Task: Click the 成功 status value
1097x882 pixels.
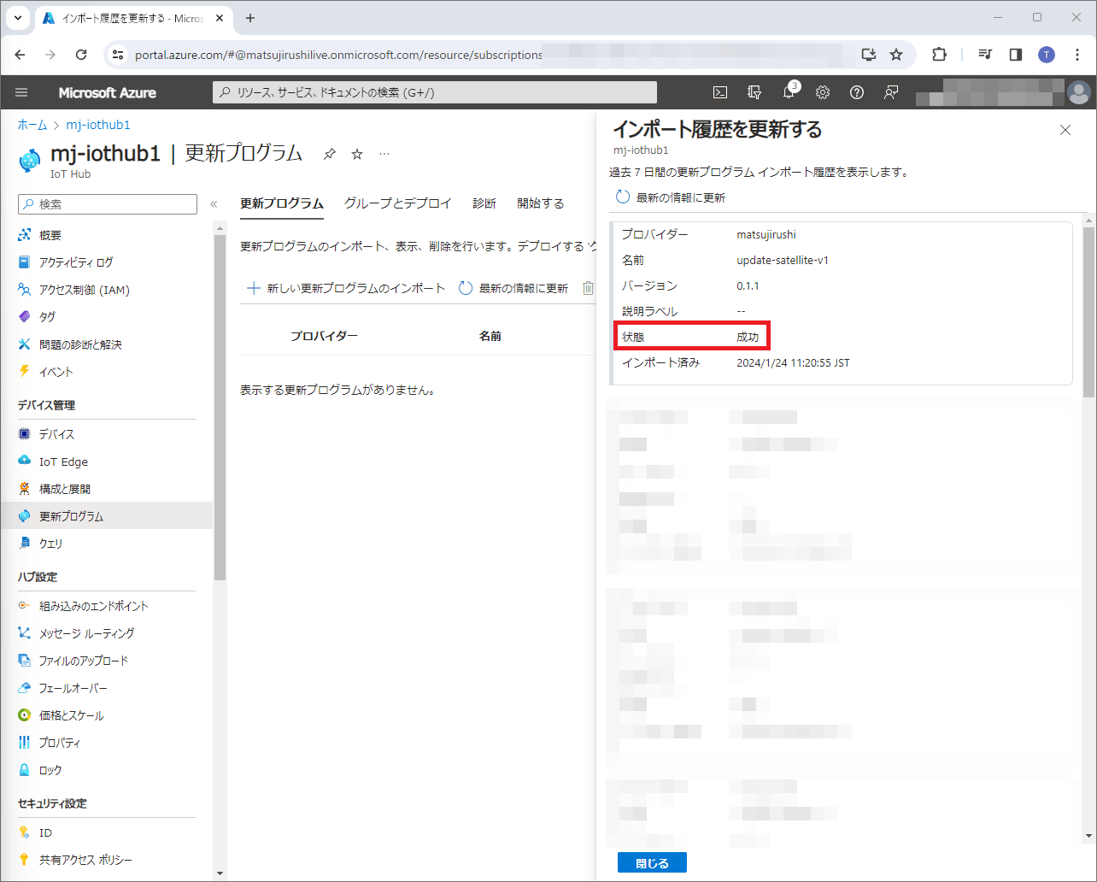Action: (x=748, y=337)
